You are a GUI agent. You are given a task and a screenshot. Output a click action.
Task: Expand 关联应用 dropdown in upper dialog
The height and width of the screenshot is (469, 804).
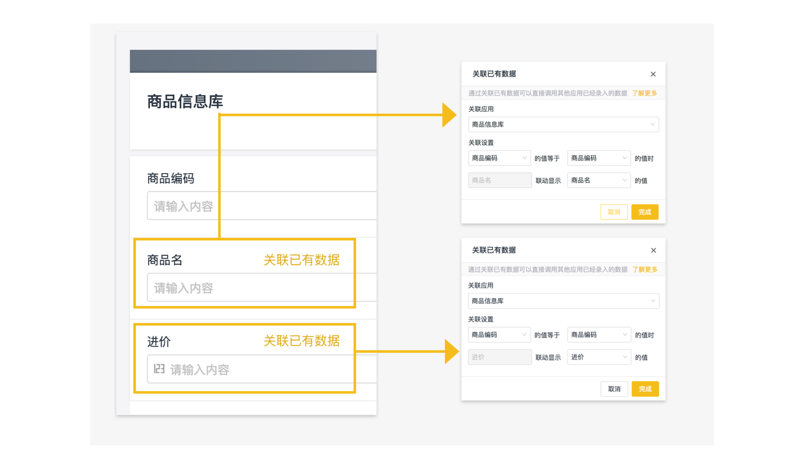click(x=563, y=125)
